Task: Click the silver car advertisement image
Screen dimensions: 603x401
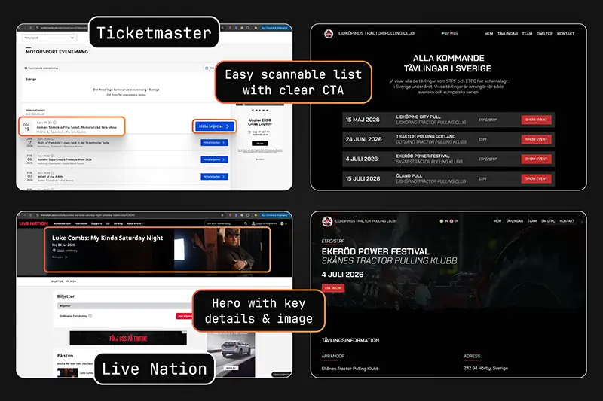Action: click(x=231, y=355)
